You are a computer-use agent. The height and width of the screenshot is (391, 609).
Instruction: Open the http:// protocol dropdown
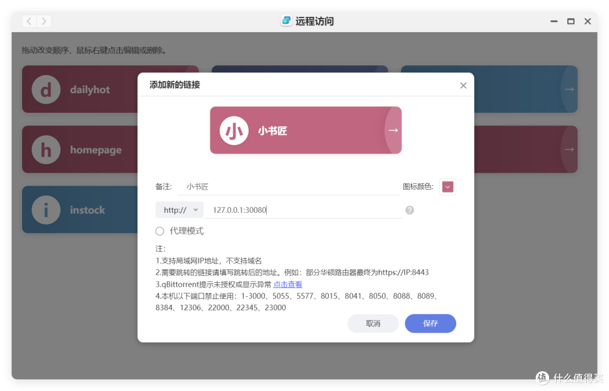pyautogui.click(x=179, y=210)
